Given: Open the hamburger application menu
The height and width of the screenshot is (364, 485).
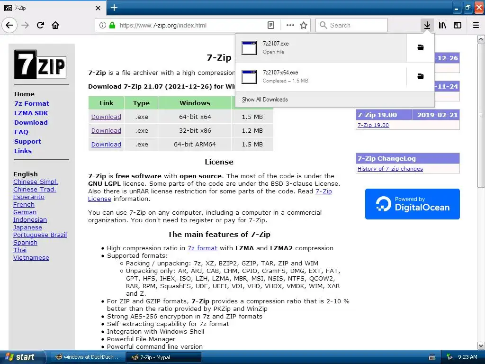Looking at the screenshot, I should 476,25.
